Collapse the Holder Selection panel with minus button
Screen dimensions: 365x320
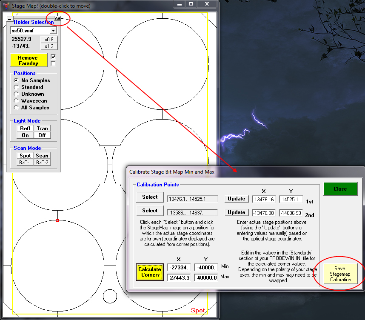click(x=10, y=20)
